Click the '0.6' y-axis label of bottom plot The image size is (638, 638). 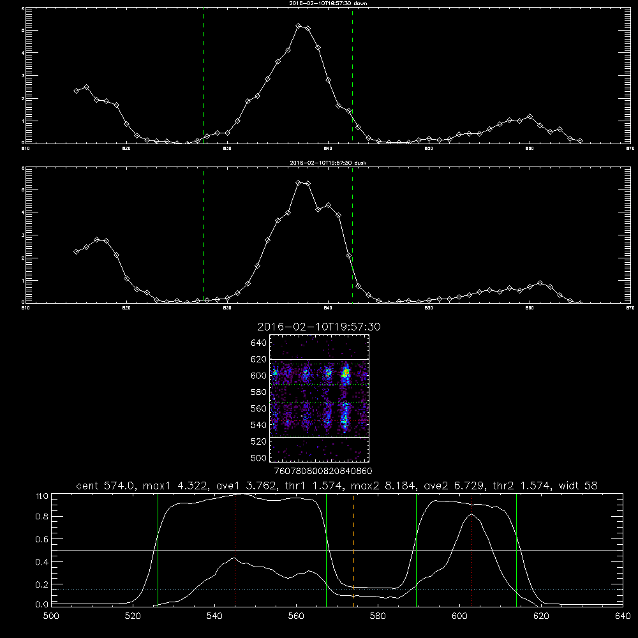42,539
